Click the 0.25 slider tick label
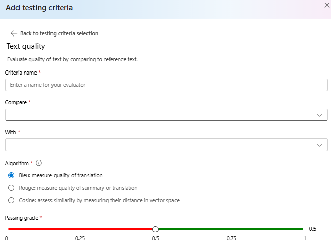This screenshot has height=251, width=331. 80,239
